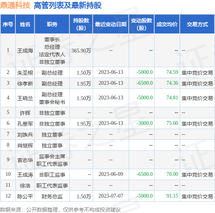Click the name 徐浩

pos(25,186)
